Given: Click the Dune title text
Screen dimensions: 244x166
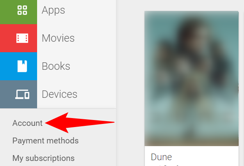Looking at the screenshot, I should pos(161,157).
